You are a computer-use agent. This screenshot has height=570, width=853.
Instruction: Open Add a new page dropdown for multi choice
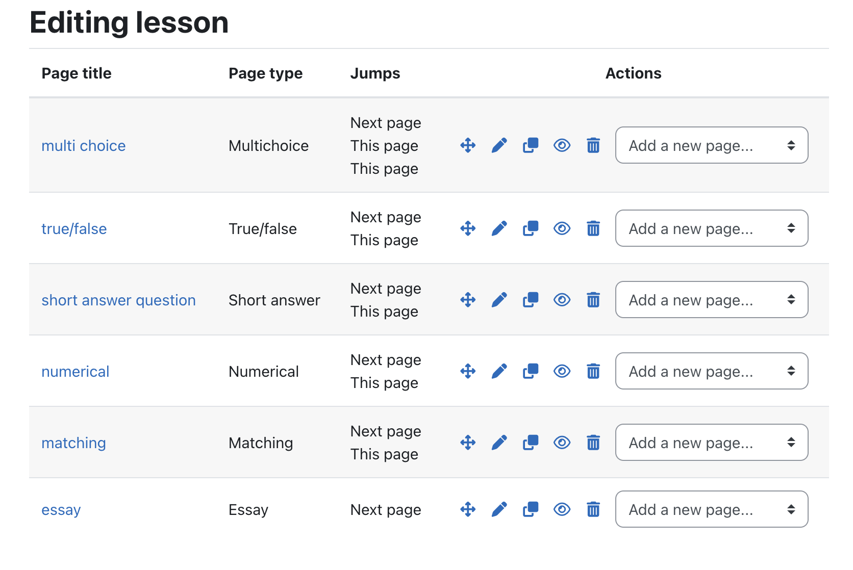click(712, 145)
